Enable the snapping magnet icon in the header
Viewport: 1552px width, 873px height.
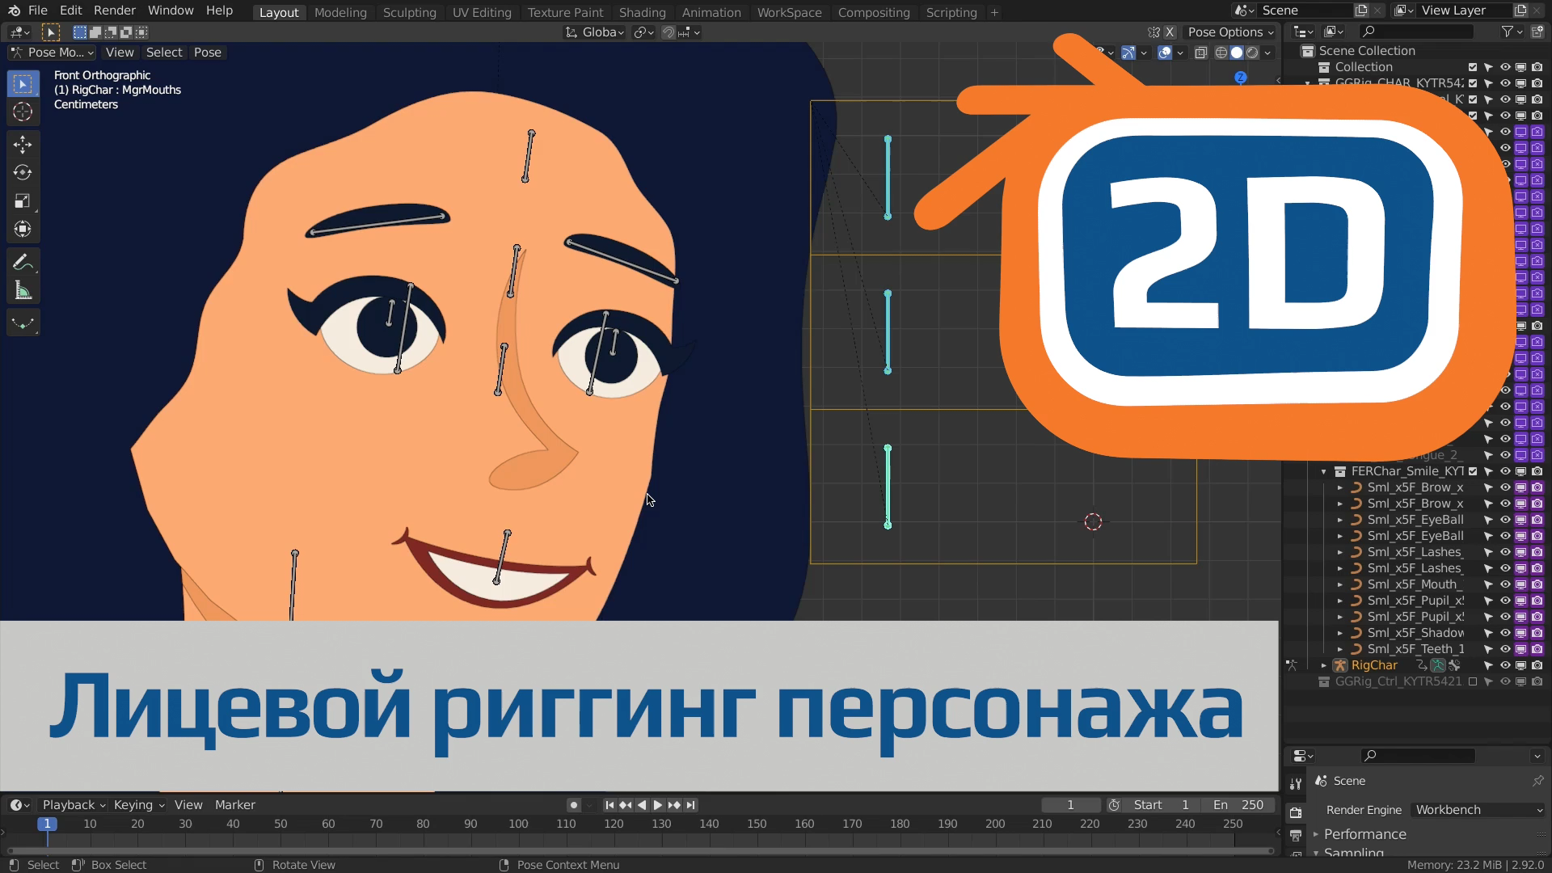[669, 32]
